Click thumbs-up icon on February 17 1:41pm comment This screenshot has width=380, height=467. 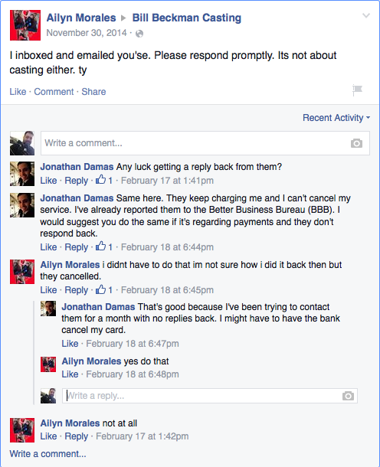(100, 180)
